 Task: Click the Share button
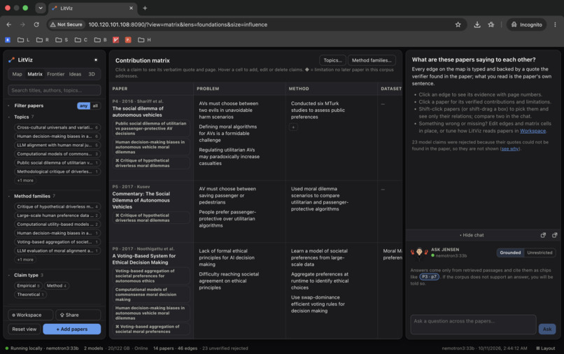[78, 315]
